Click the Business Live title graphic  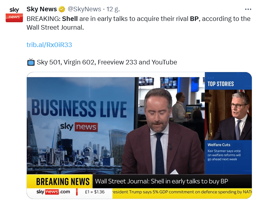[x=79, y=109]
